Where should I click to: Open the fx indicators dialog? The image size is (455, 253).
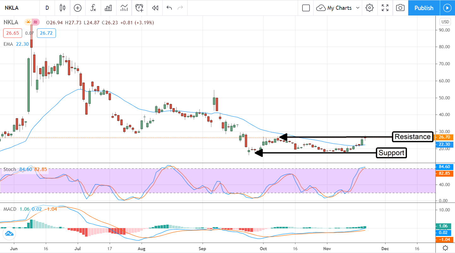pos(93,8)
